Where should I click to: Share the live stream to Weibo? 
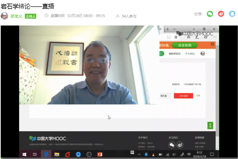pos(221,14)
